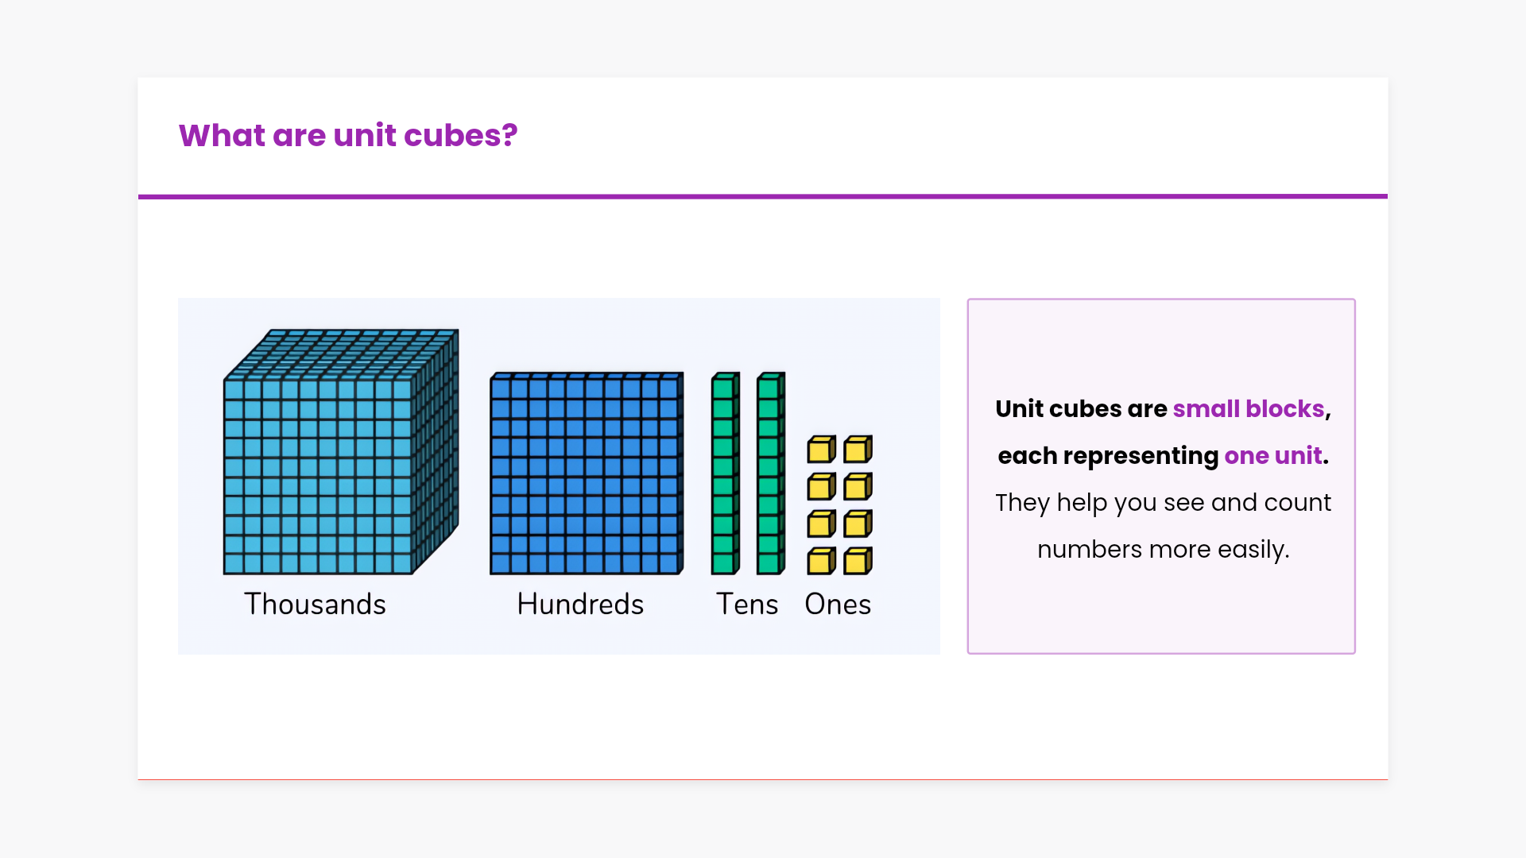
Task: Click the purple "one unit" highlighted text
Action: pyautogui.click(x=1272, y=455)
